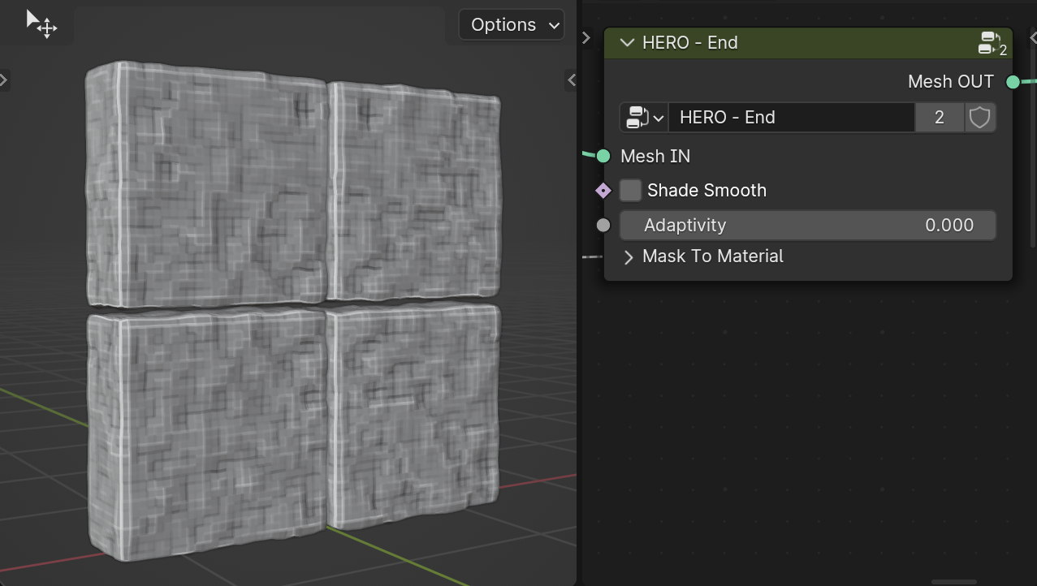Image resolution: width=1037 pixels, height=586 pixels.
Task: Expand the node editor left panel arrow
Action: click(x=586, y=37)
